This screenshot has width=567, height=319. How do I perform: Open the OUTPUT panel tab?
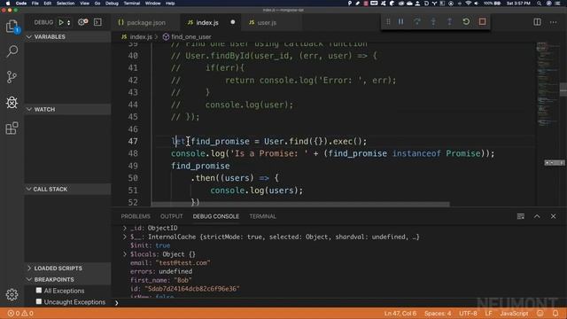(x=171, y=216)
